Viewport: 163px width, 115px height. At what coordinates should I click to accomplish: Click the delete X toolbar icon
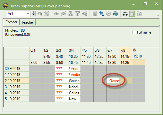pyautogui.click(x=47, y=14)
